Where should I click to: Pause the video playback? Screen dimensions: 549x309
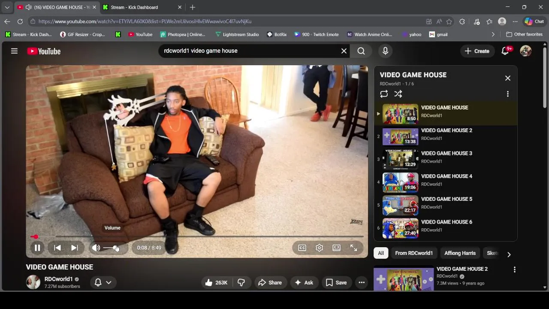tap(37, 248)
